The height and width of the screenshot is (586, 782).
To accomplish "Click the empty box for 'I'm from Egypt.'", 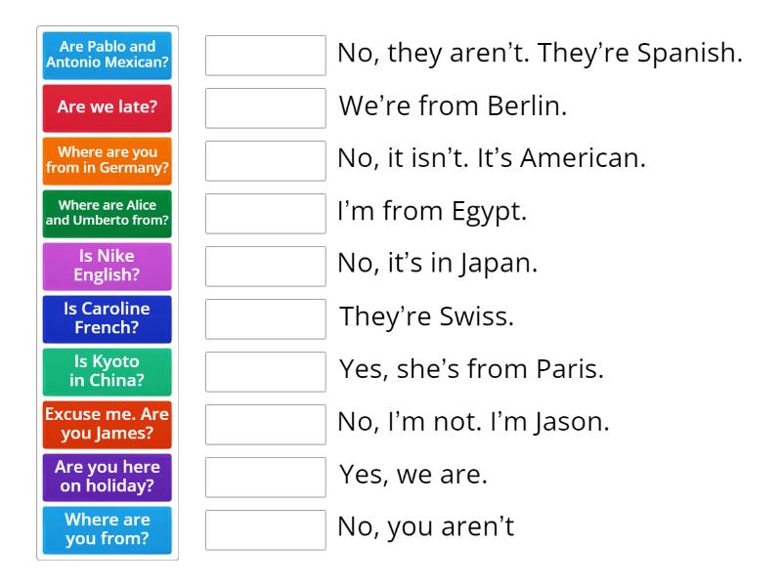I will coord(266,214).
